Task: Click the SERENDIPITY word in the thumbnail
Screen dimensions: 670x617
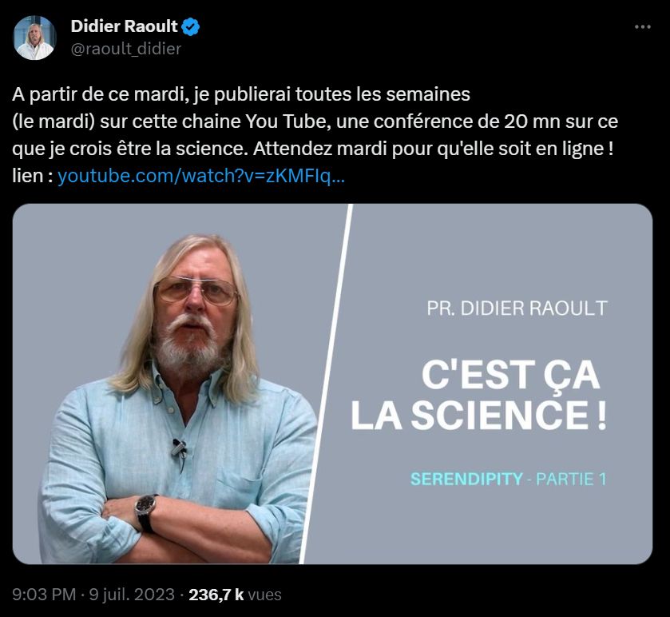Action: 466,480
